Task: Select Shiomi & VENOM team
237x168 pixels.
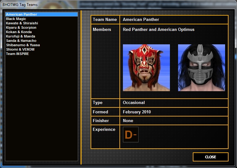Action: point(20,49)
